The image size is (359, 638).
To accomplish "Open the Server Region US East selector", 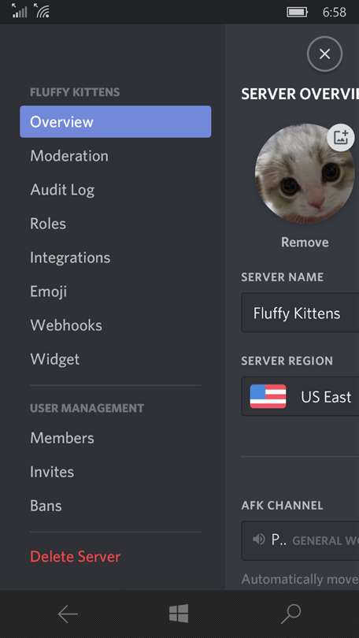I will click(300, 396).
